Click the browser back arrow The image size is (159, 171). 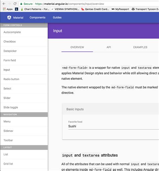[x=4, y=4]
